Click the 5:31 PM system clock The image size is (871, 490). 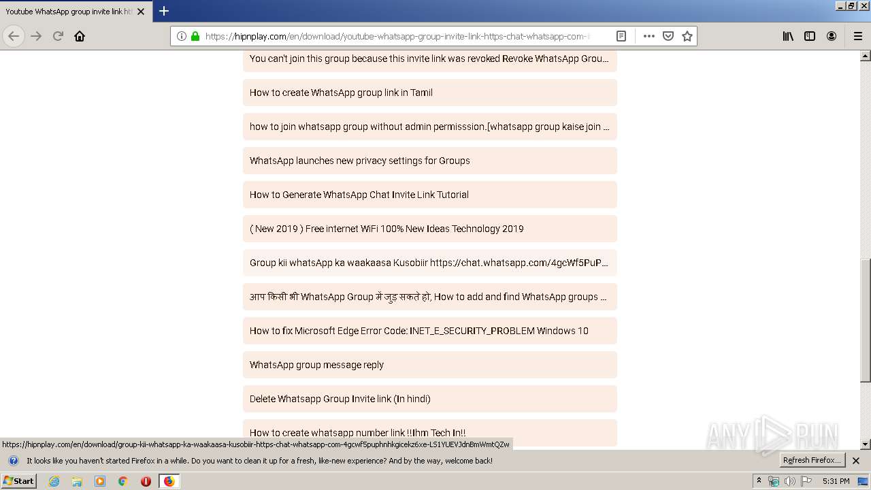836,481
